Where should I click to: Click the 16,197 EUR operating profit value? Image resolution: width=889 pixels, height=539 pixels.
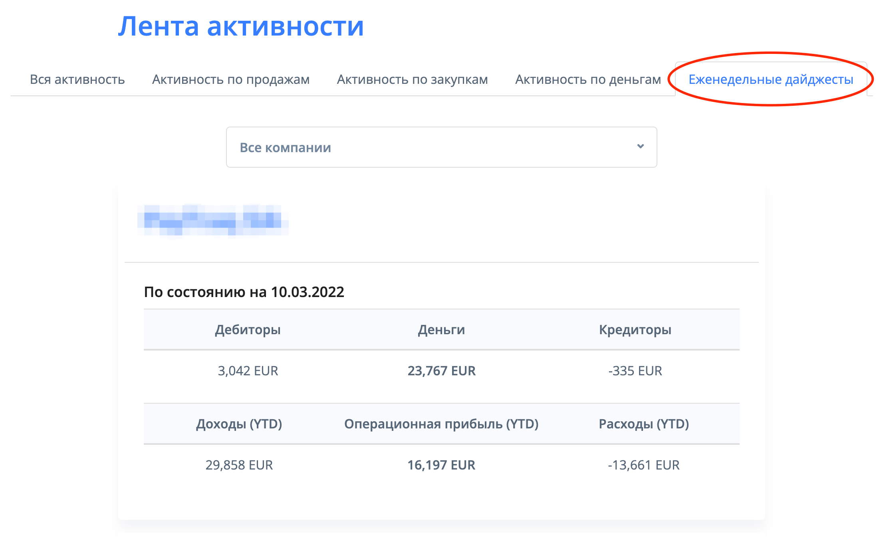[441, 465]
